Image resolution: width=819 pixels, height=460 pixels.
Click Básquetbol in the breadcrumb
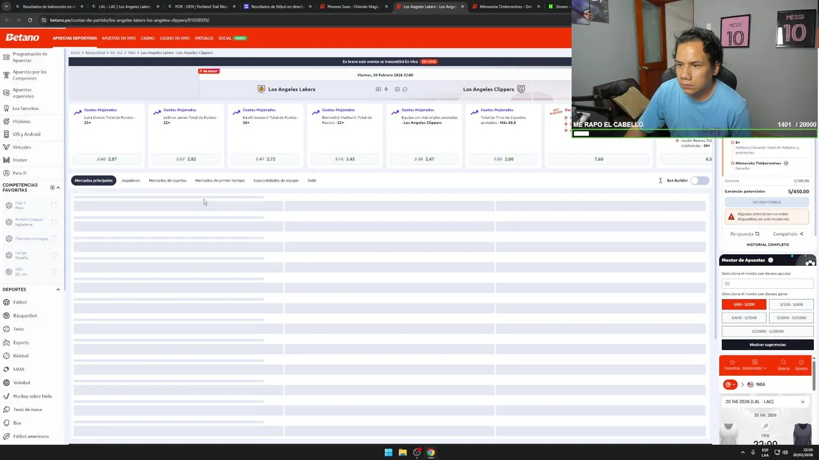click(x=95, y=52)
